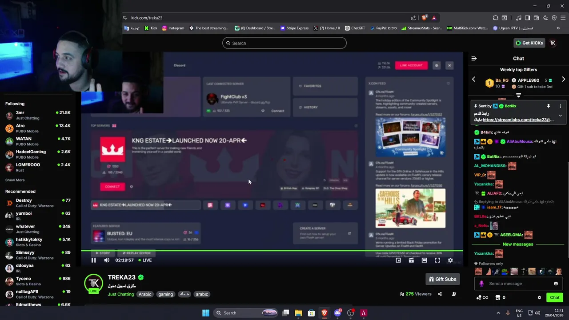Open the TK profile avatar menu
The image size is (569, 320).
tap(553, 43)
